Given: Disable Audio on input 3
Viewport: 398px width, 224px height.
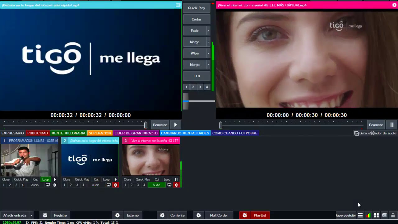Looking at the screenshot, I should coord(156,185).
